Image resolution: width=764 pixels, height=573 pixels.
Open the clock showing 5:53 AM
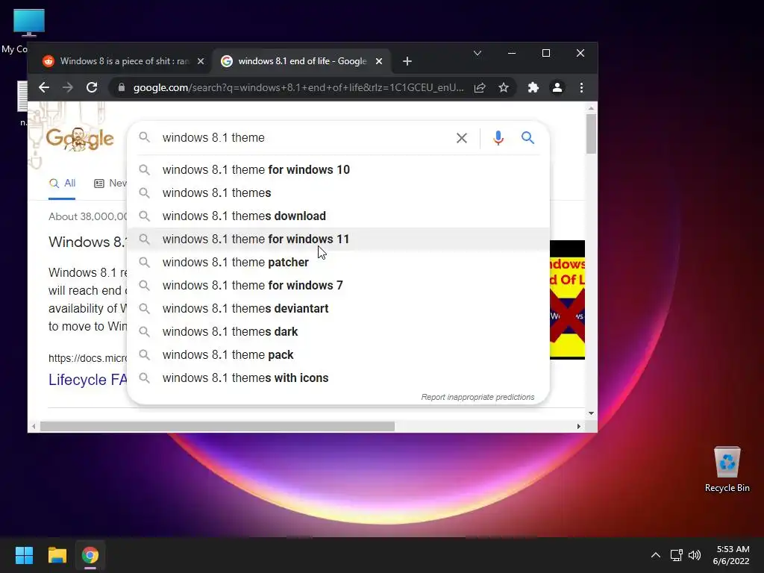point(731,555)
